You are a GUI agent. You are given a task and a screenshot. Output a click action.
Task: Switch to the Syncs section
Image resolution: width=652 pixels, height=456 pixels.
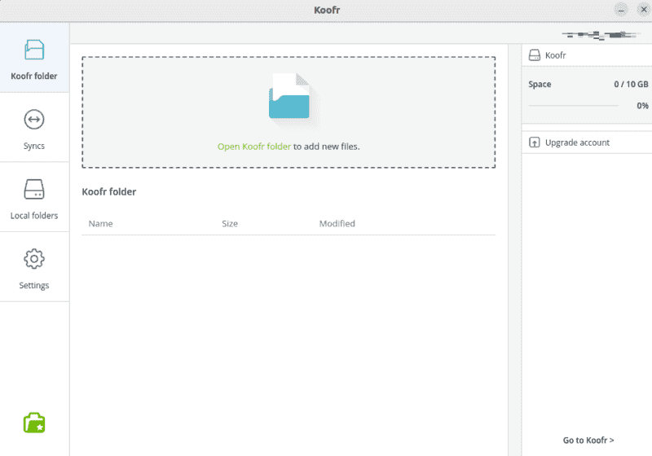coord(34,129)
